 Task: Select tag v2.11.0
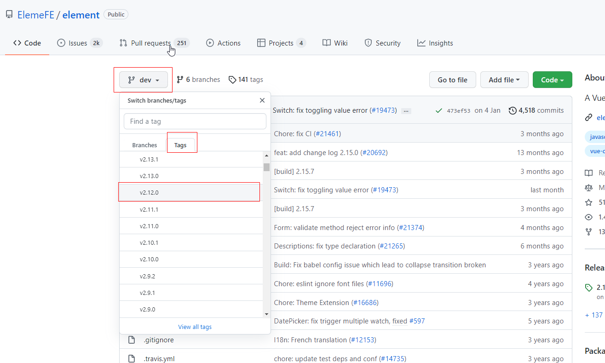(x=191, y=226)
